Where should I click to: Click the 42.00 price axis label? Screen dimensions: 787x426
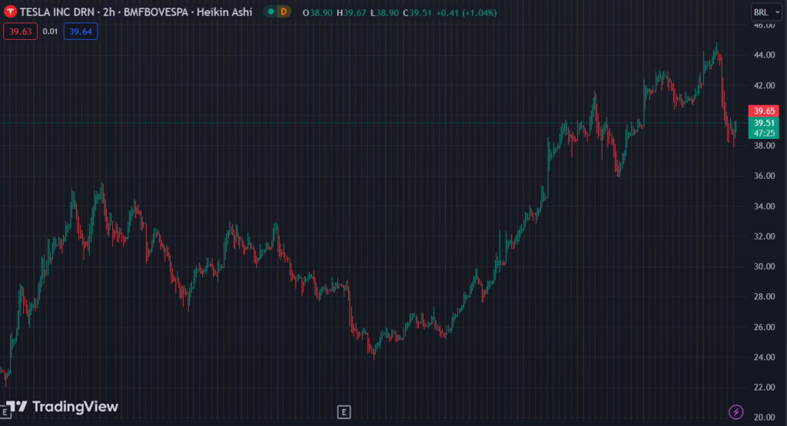point(765,86)
